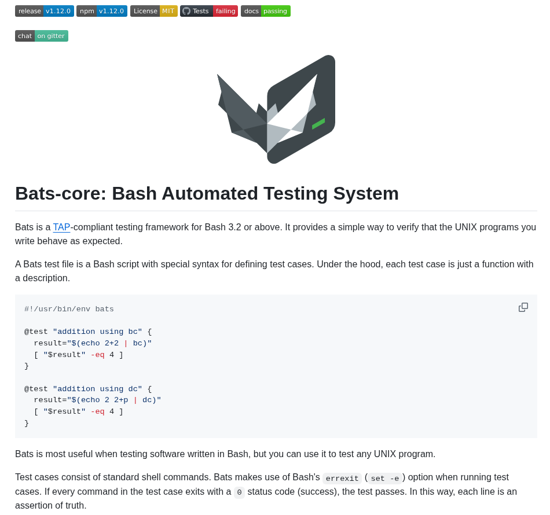Copy the code block with copy icon

[x=523, y=307]
